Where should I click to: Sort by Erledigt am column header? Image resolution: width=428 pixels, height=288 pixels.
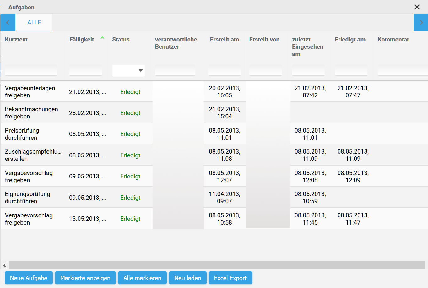tap(350, 39)
